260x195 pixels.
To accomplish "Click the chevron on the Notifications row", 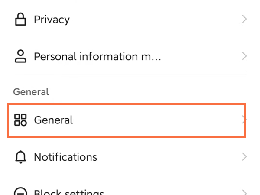I will point(244,157).
